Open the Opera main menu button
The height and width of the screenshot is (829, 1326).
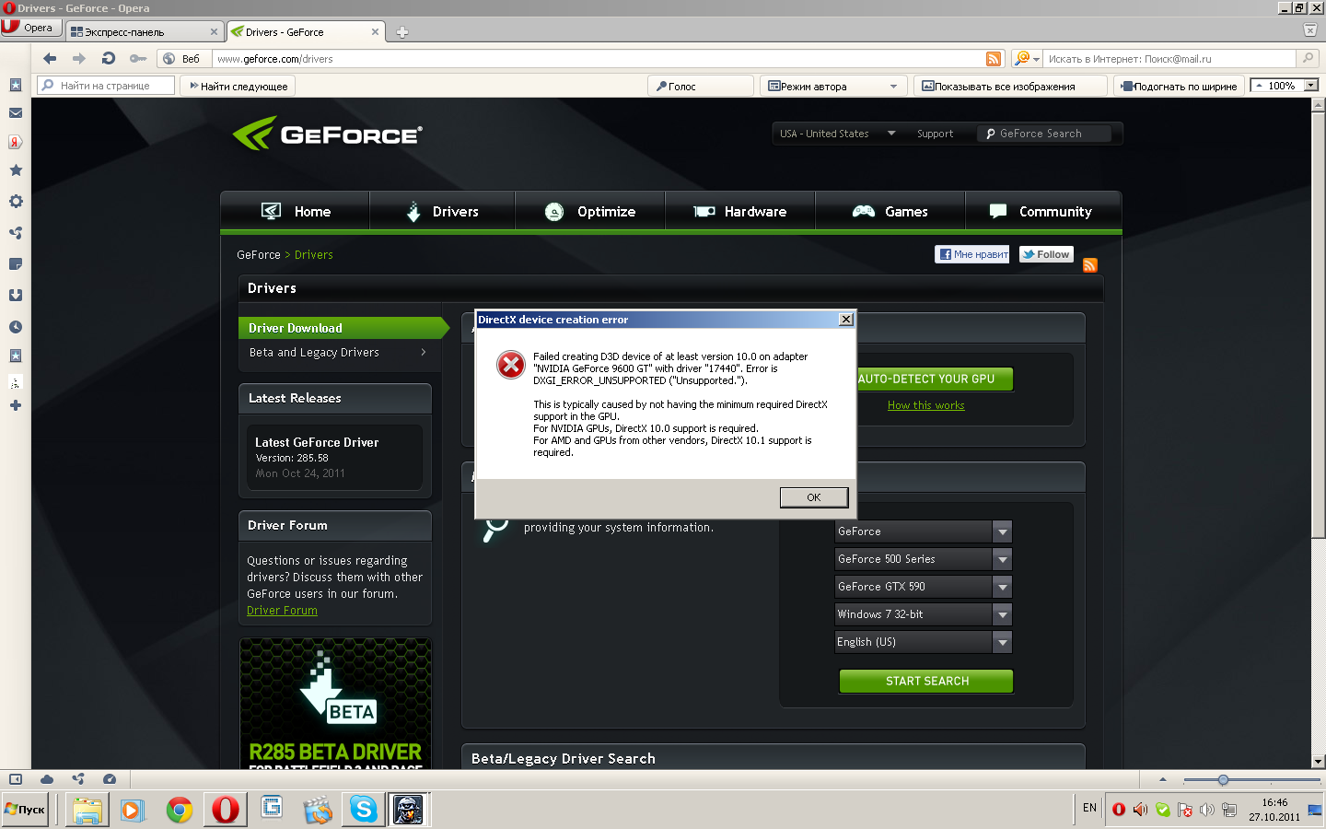click(x=31, y=28)
